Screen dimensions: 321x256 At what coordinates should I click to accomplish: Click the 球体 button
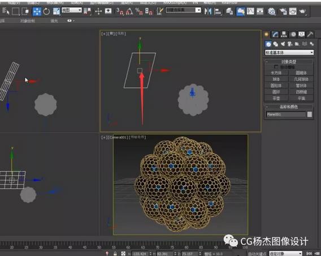pos(276,79)
